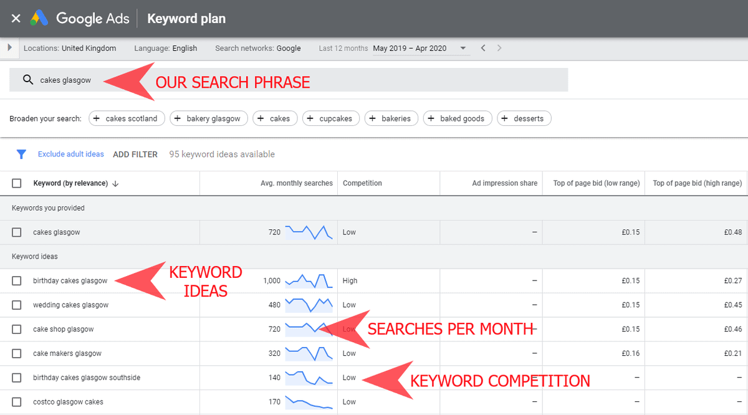
Task: Click High competition value for birthday cakes glasgow
Action: tap(350, 280)
